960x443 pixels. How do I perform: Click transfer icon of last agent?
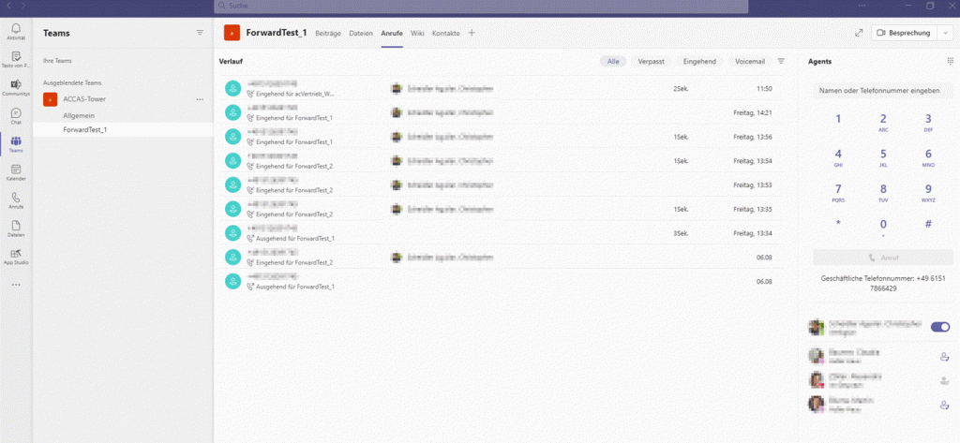943,405
